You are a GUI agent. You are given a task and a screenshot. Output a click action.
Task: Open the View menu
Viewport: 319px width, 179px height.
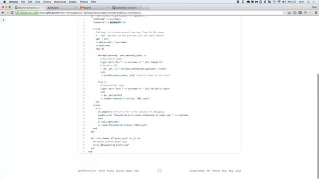[x=38, y=2]
